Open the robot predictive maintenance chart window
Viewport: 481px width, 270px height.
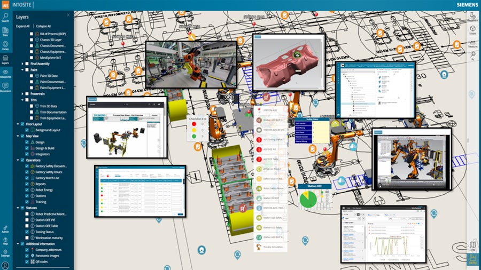tap(383, 234)
